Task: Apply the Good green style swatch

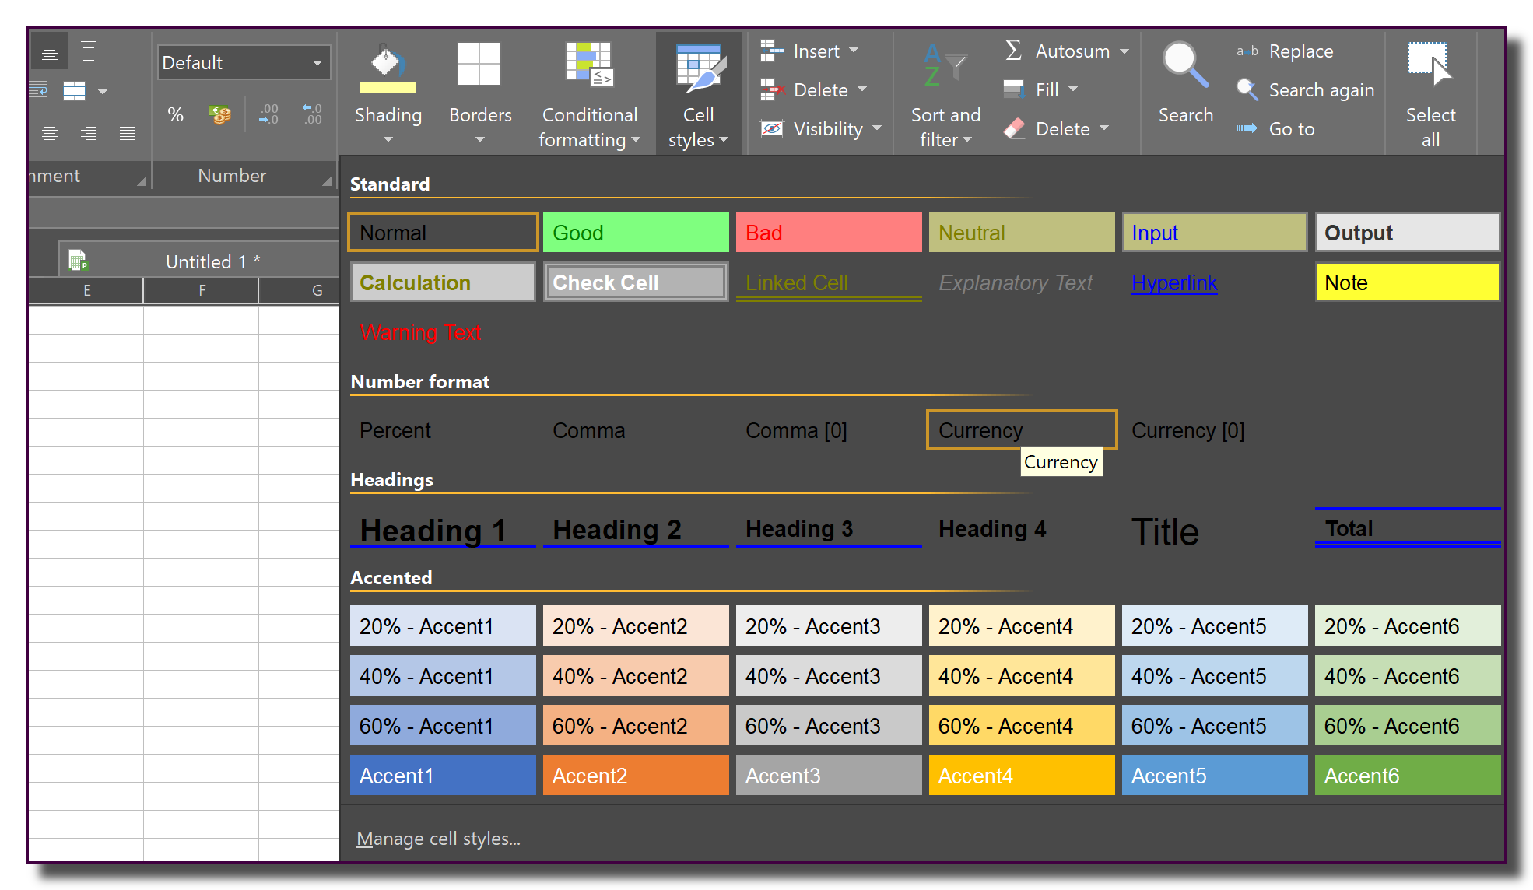Action: click(635, 233)
